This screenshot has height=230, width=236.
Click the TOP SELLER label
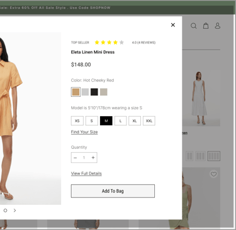coord(80,43)
